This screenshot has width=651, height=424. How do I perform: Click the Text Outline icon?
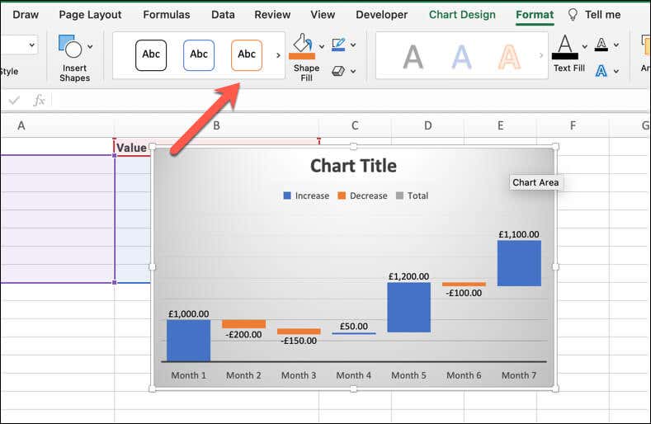601,44
